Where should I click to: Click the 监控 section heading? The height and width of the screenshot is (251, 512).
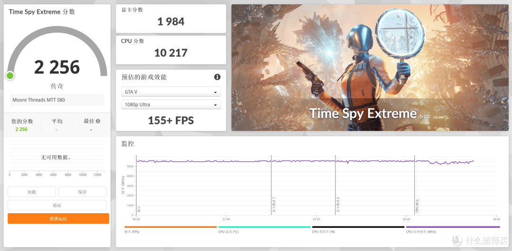[x=128, y=144]
